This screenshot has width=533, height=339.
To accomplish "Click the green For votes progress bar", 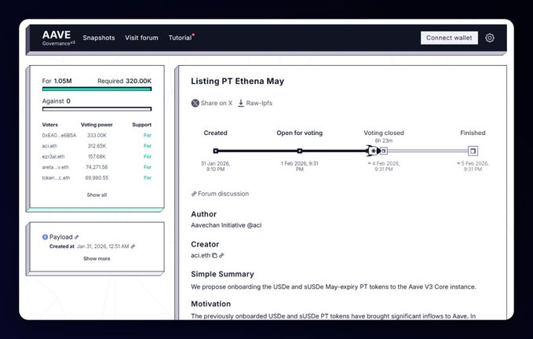I will click(x=97, y=89).
